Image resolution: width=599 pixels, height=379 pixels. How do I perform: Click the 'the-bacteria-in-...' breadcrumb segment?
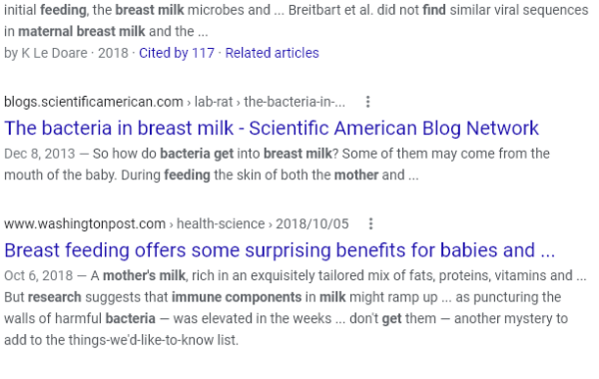pyautogui.click(x=295, y=102)
